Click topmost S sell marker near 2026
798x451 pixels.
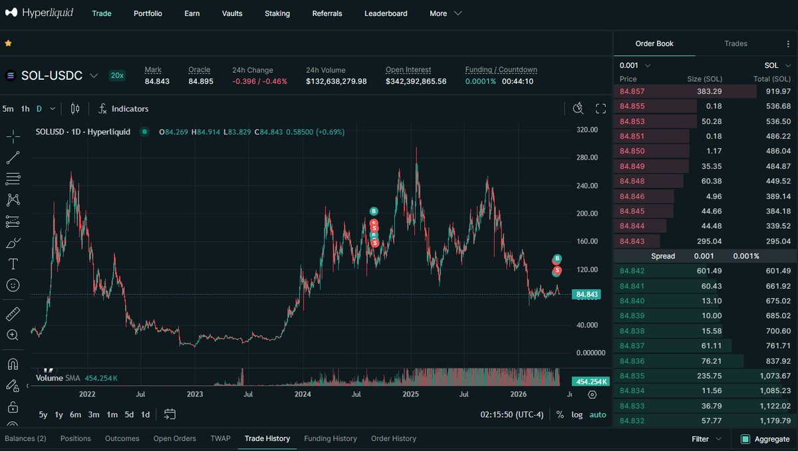pyautogui.click(x=557, y=271)
